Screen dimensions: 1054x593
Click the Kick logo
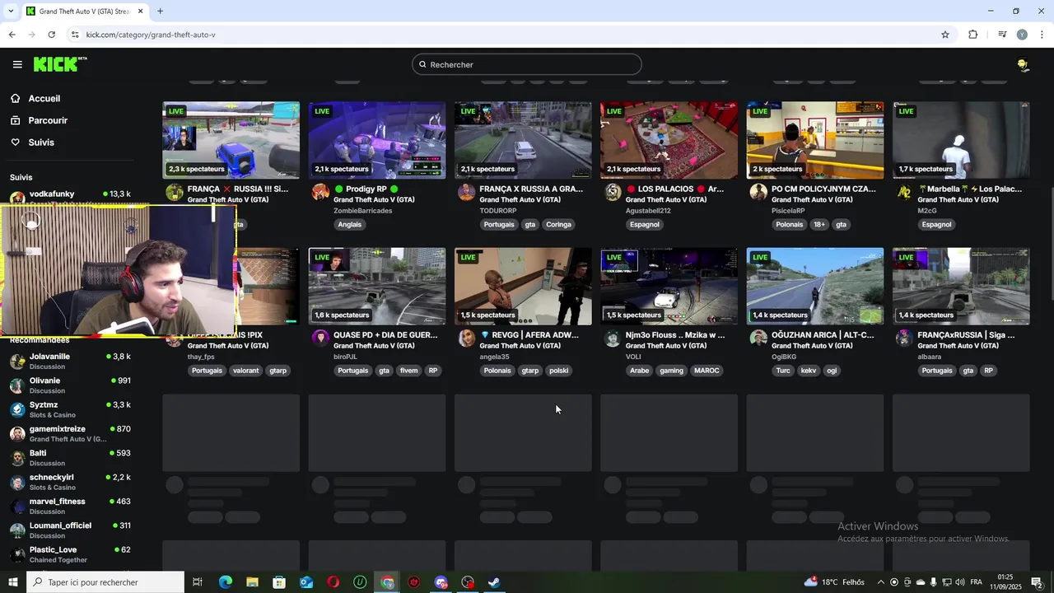tap(60, 64)
